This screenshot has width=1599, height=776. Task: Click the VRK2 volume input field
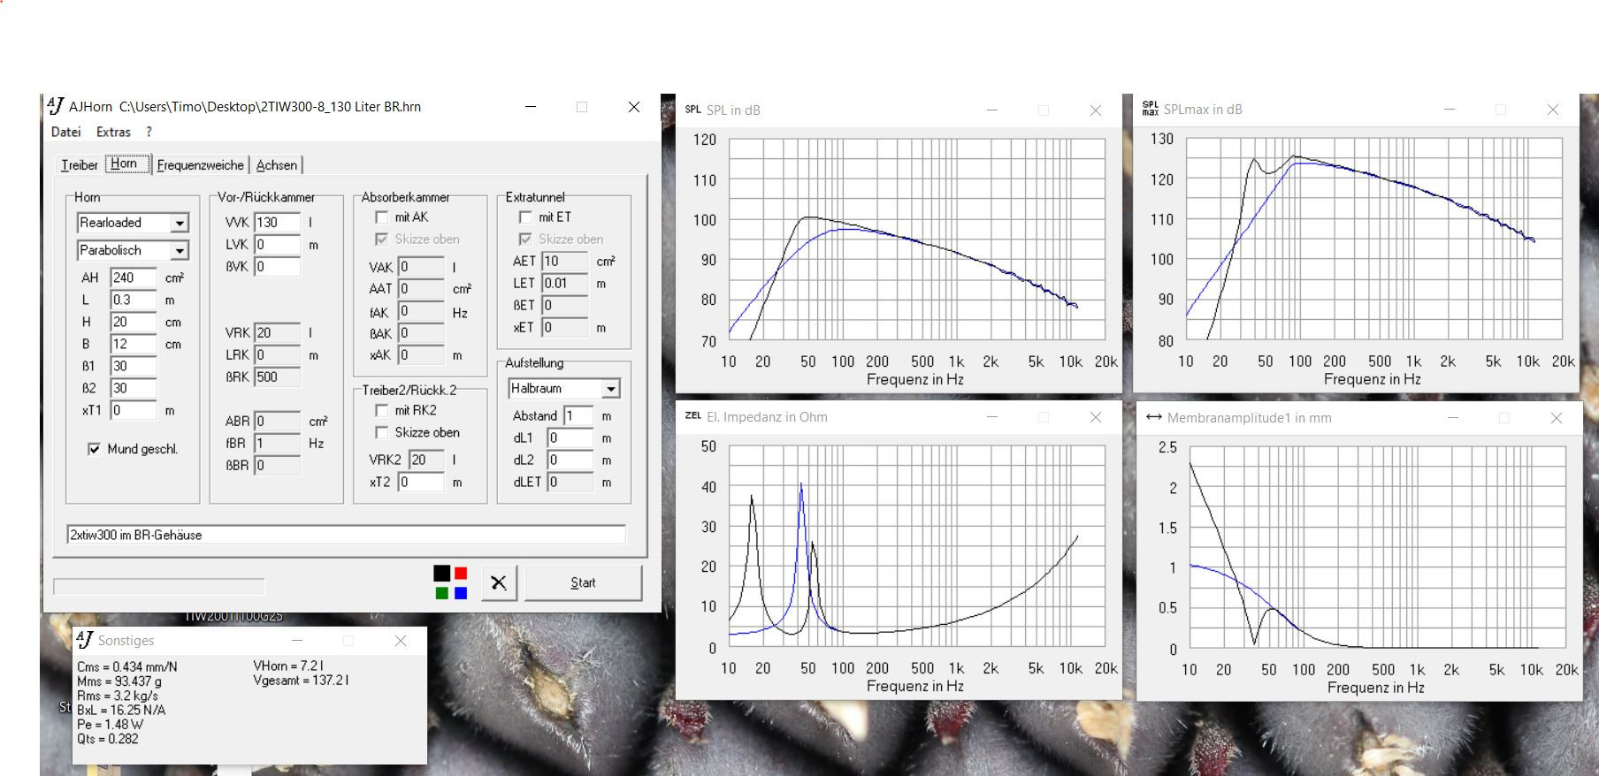[426, 460]
